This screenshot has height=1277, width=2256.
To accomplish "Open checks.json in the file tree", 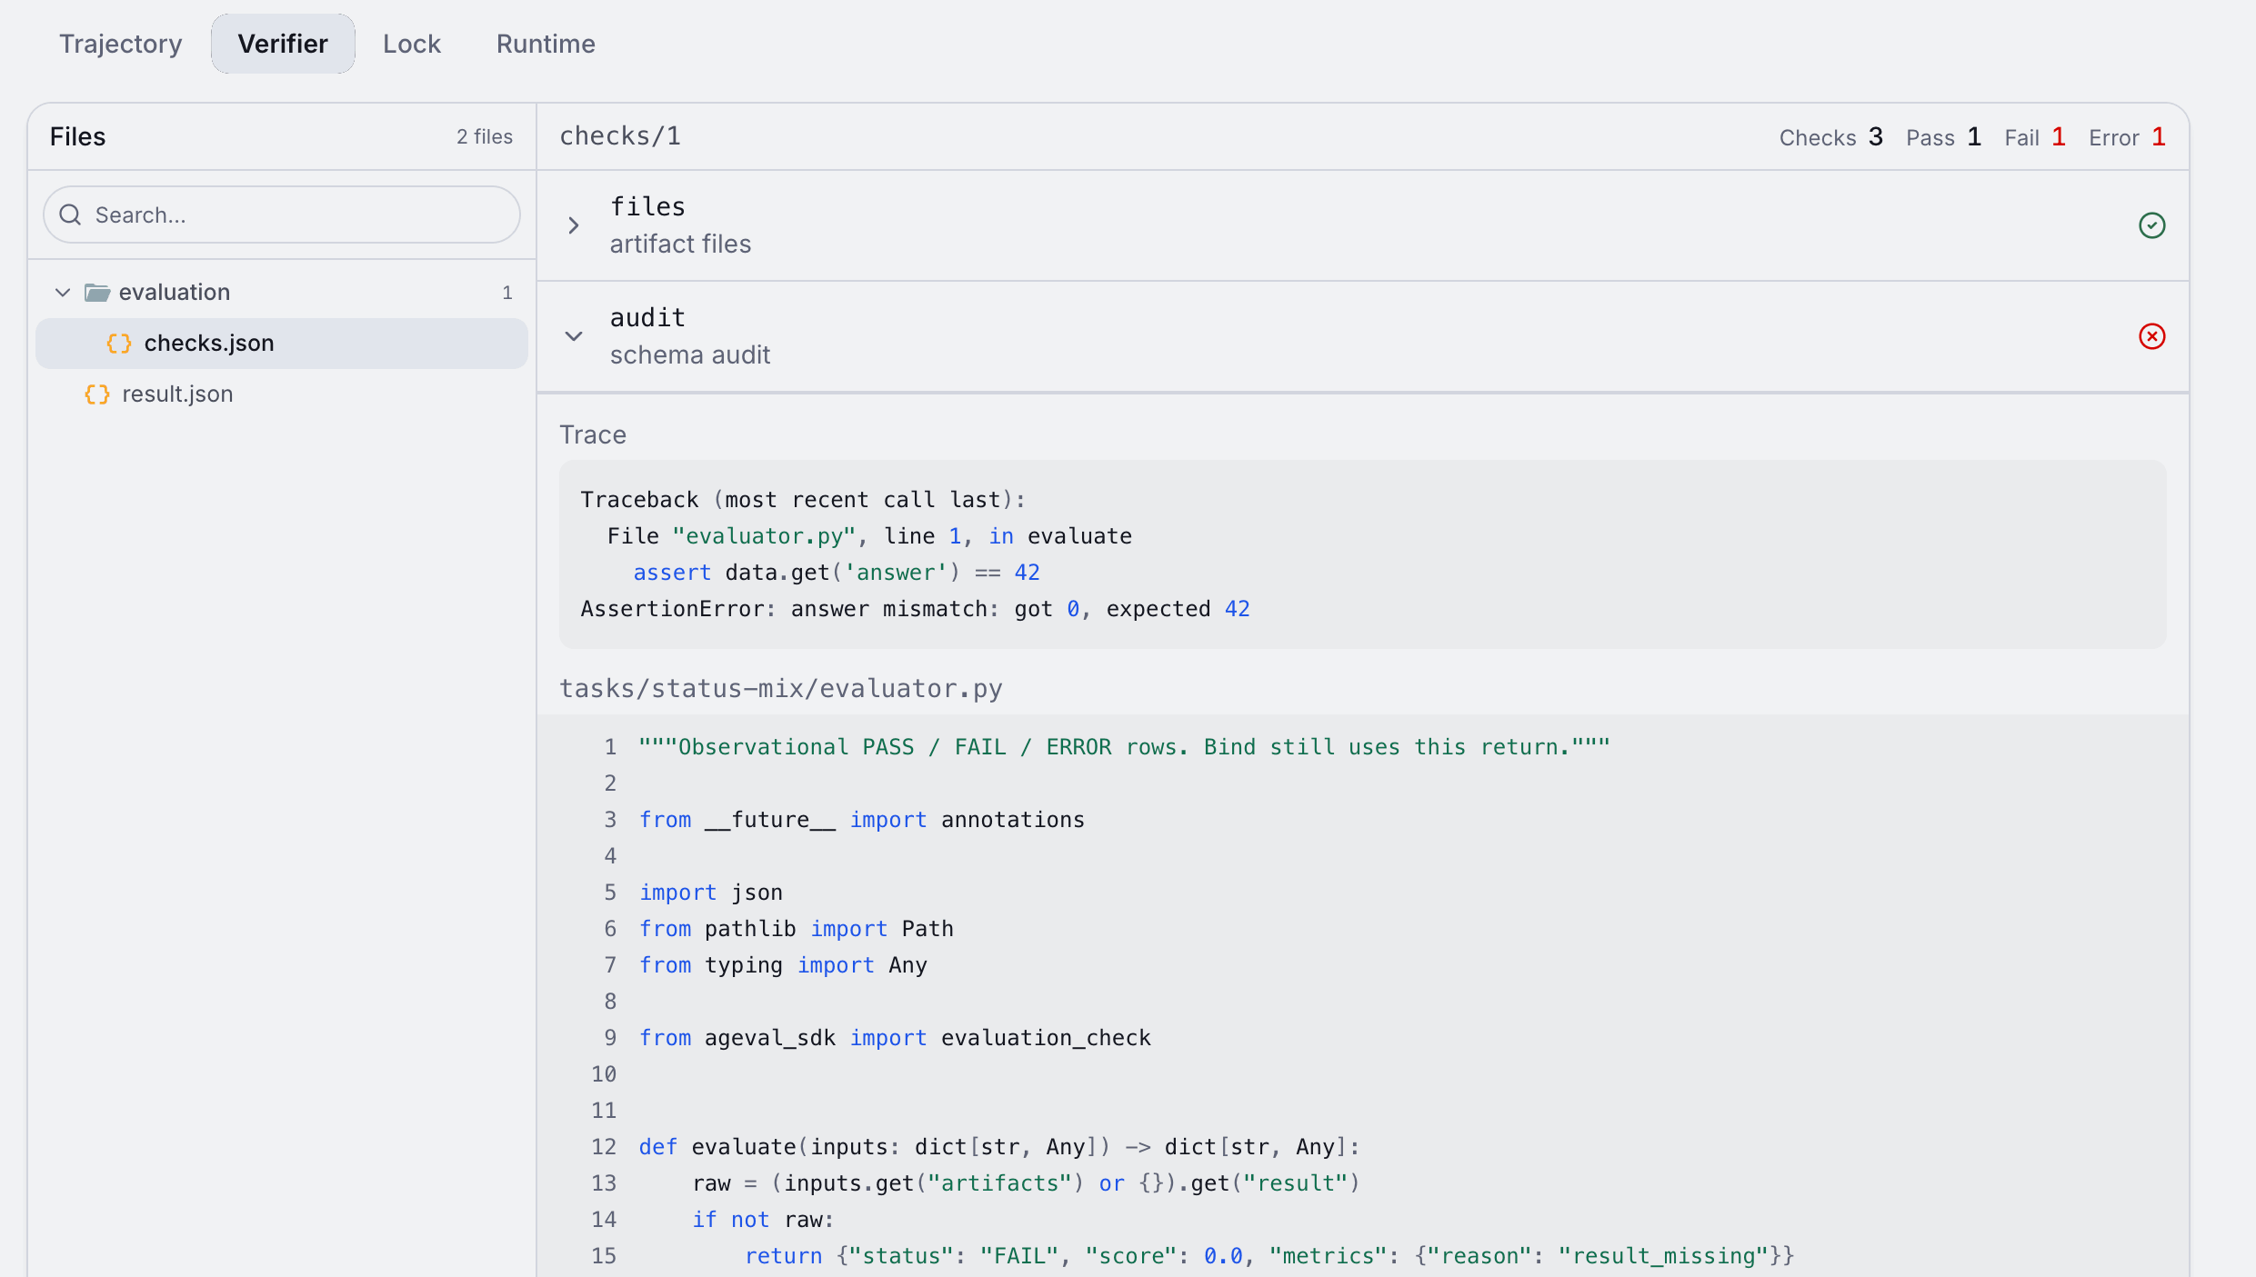I will tap(282, 343).
